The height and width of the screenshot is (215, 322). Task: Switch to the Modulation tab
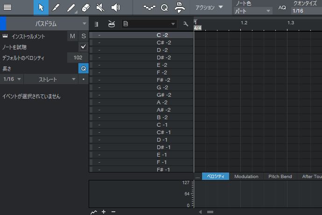pos(246,177)
